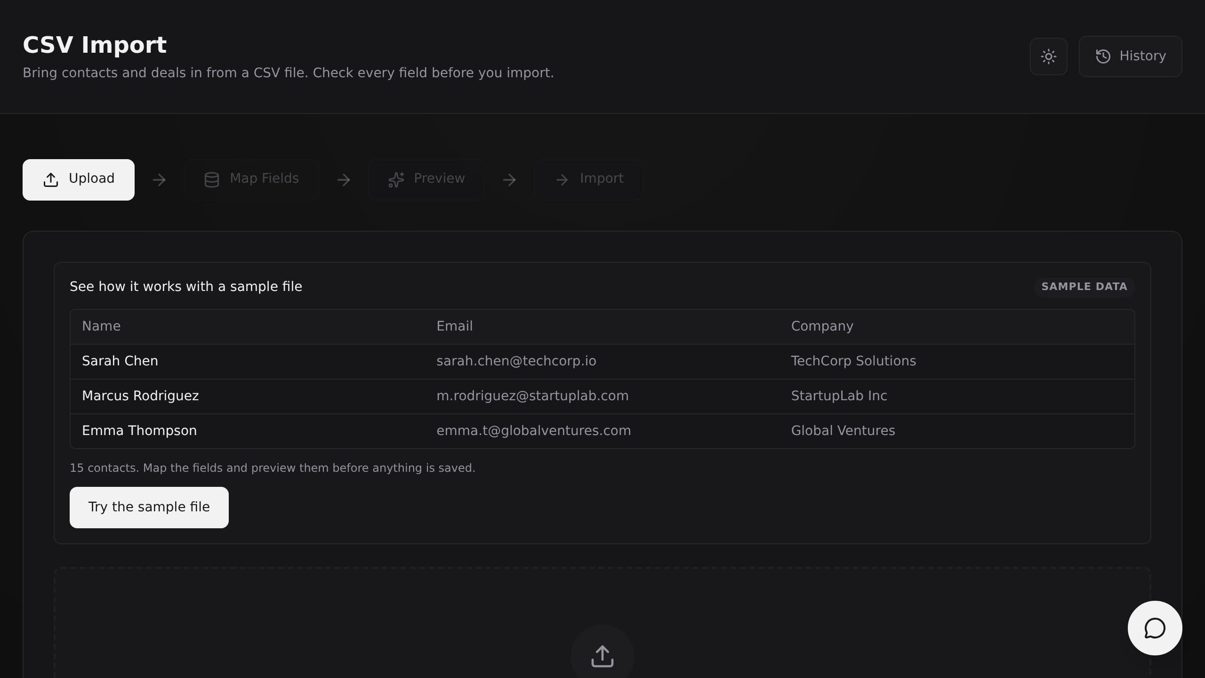Click the upload arrow icon in drop zone
1205x678 pixels.
(x=602, y=656)
